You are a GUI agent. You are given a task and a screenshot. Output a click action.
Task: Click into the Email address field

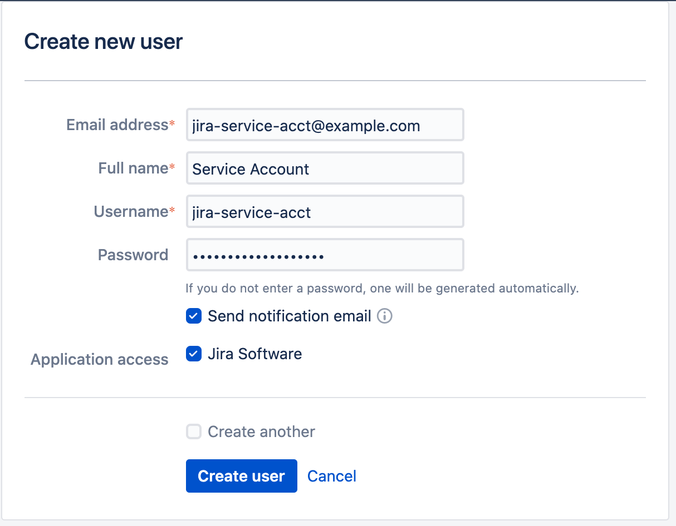point(325,125)
